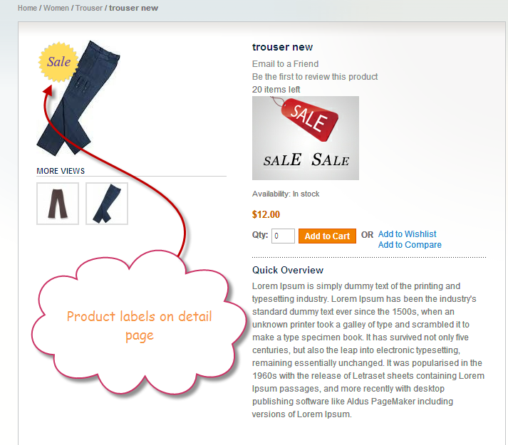
Task: Click the Add to Compare link
Action: pyautogui.click(x=410, y=245)
